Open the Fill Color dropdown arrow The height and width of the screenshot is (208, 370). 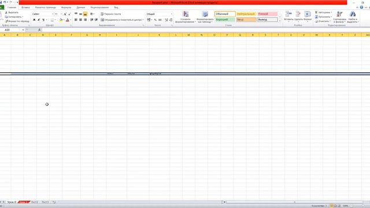tap(64, 20)
